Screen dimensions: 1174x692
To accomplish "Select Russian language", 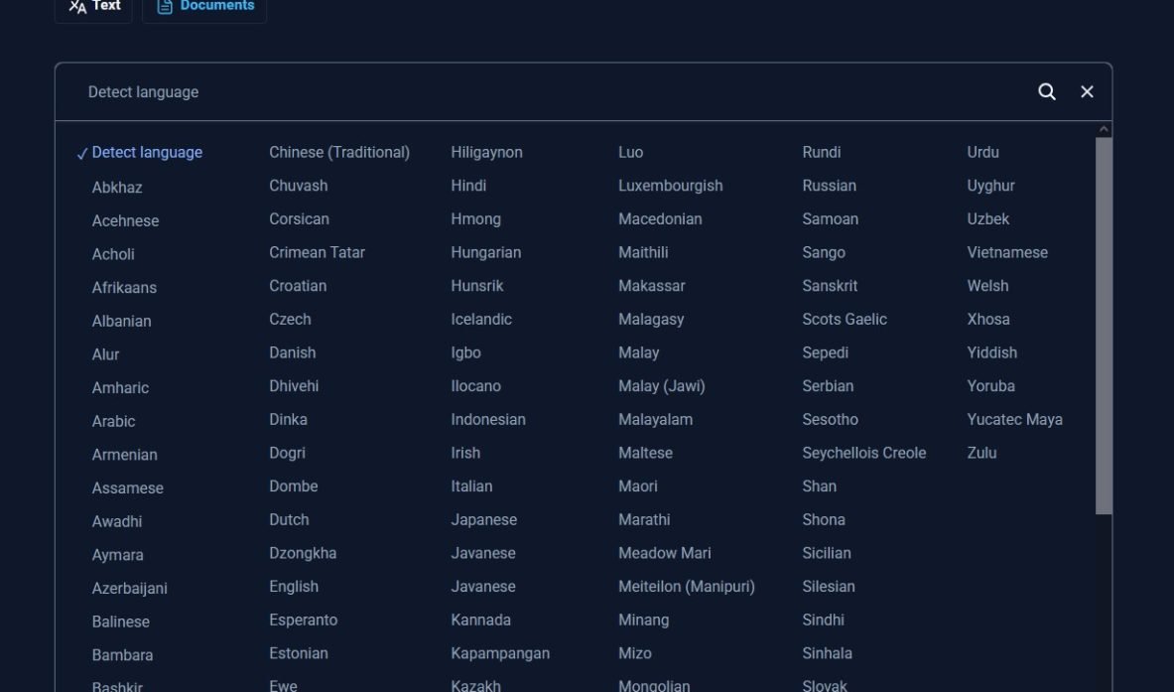I will click(830, 186).
